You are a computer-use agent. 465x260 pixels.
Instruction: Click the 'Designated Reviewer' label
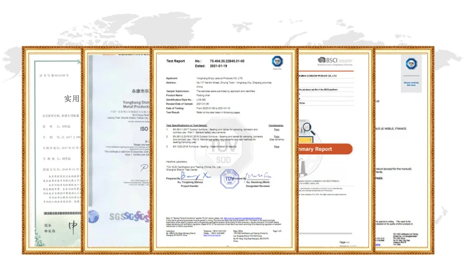[x=258, y=186]
